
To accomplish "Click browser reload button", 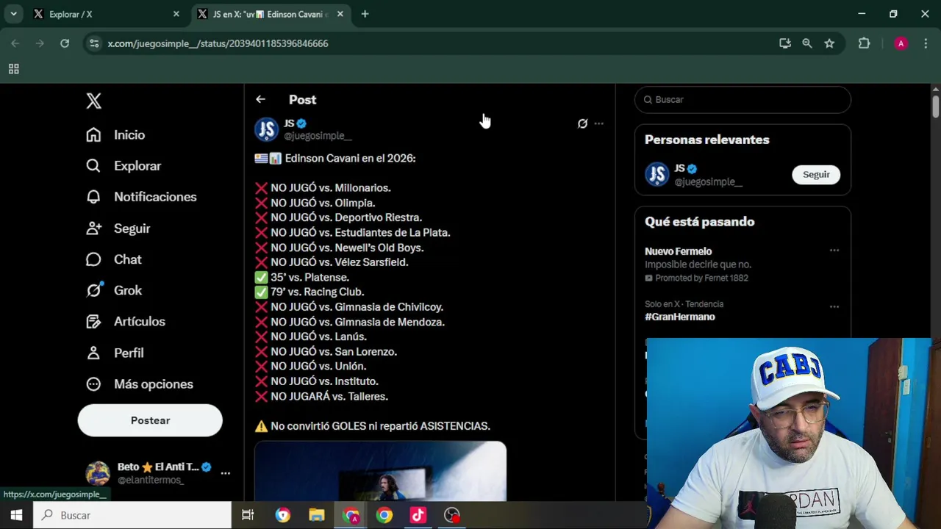I will (65, 43).
